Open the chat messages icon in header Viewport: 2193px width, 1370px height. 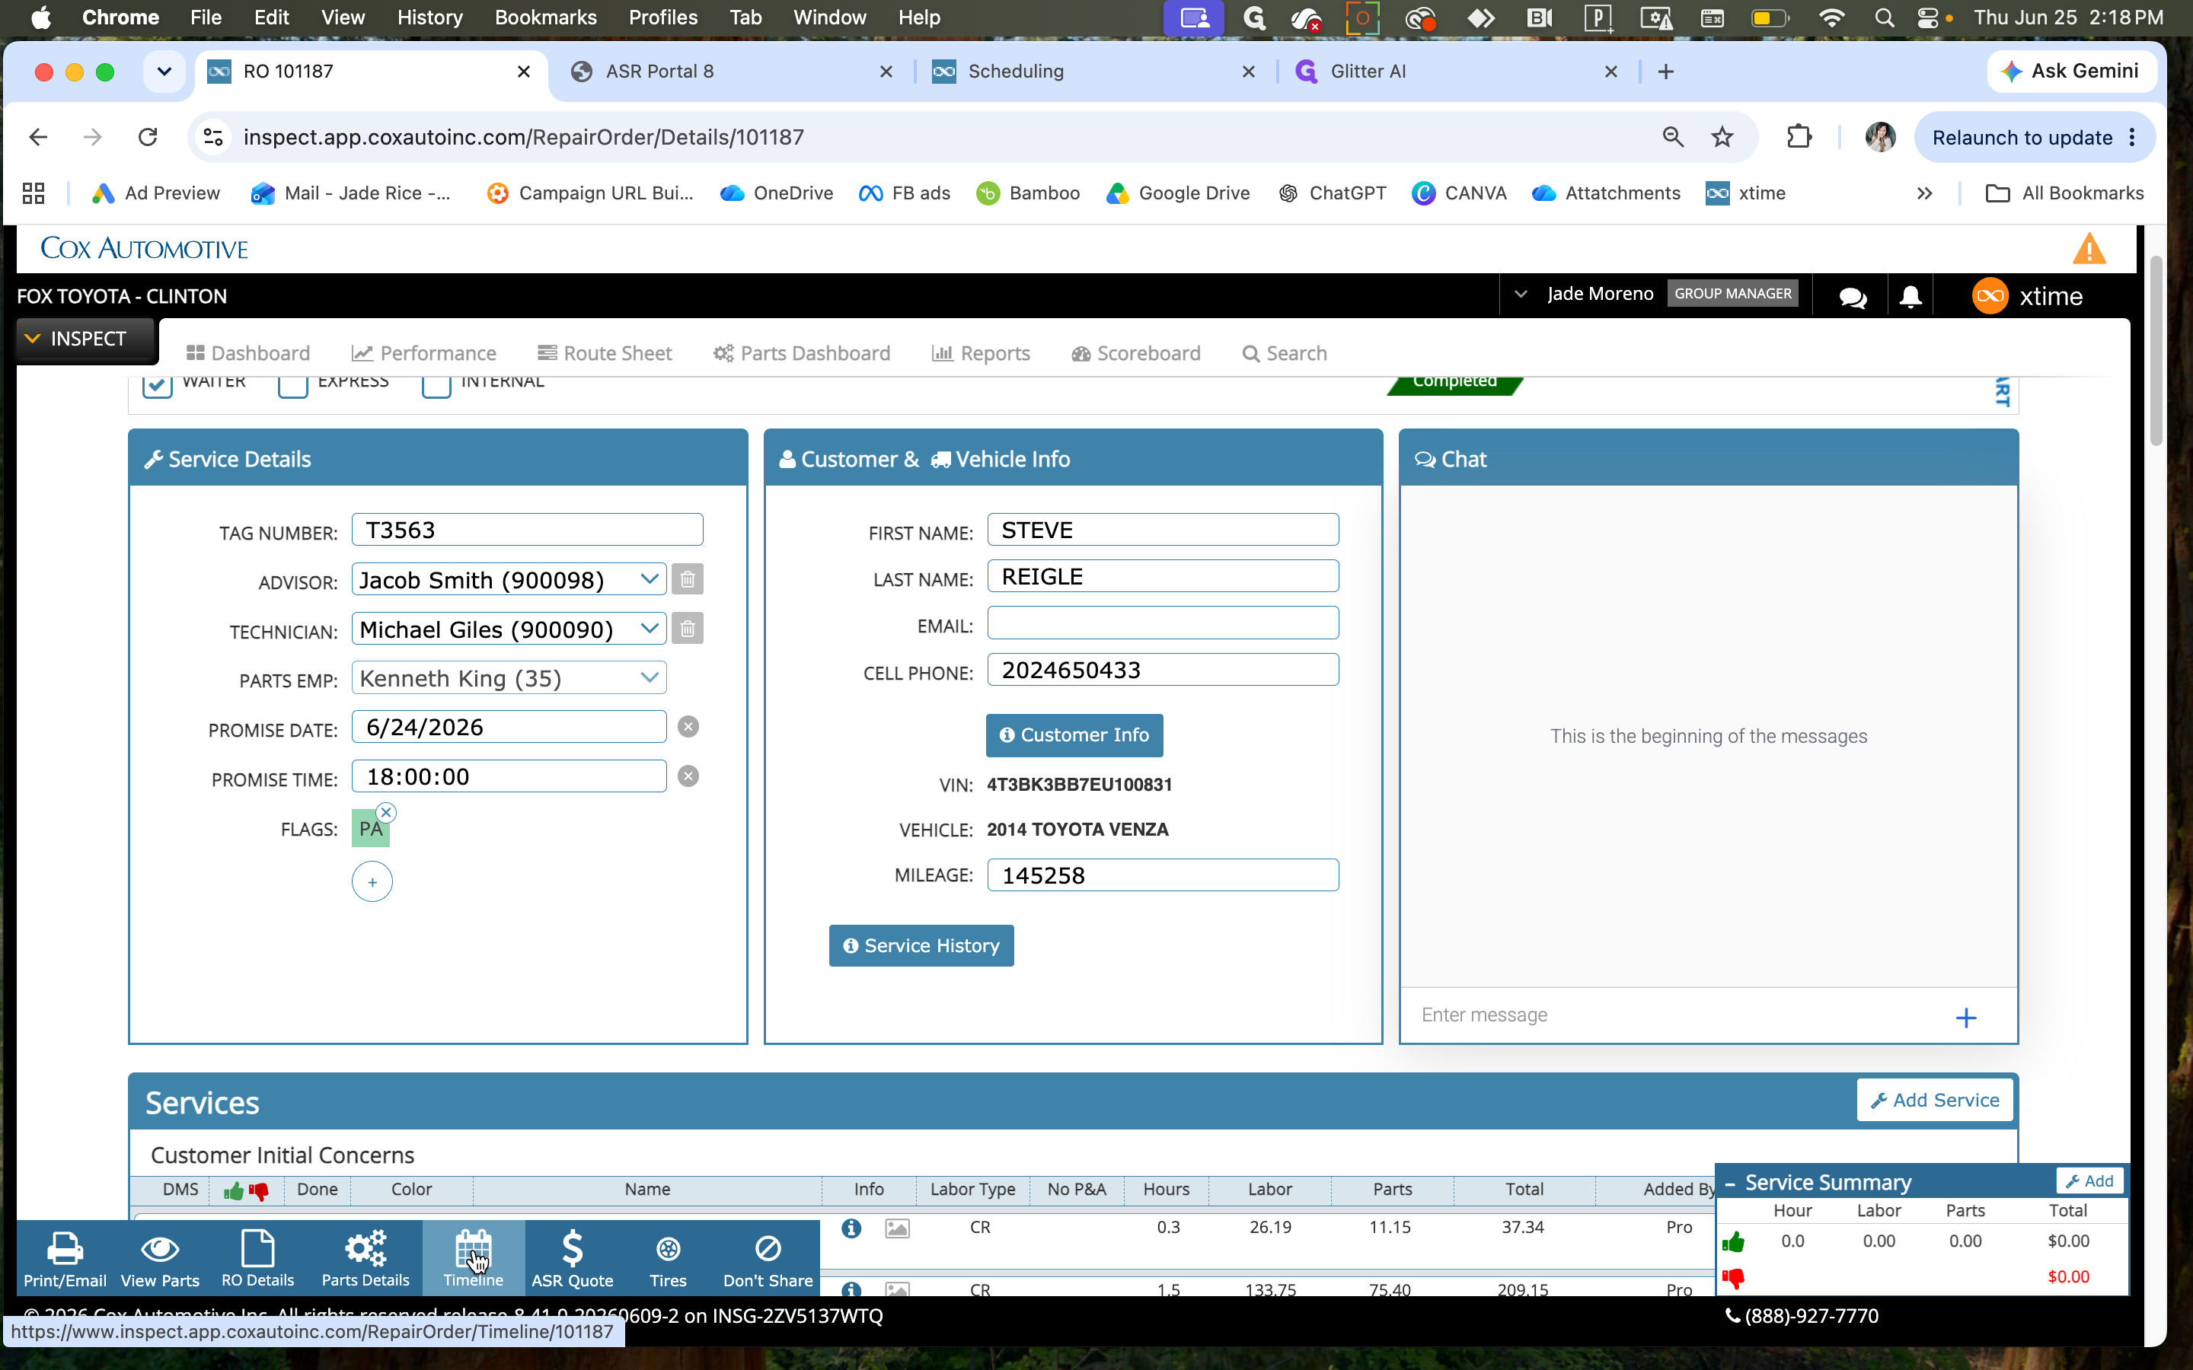(1853, 297)
